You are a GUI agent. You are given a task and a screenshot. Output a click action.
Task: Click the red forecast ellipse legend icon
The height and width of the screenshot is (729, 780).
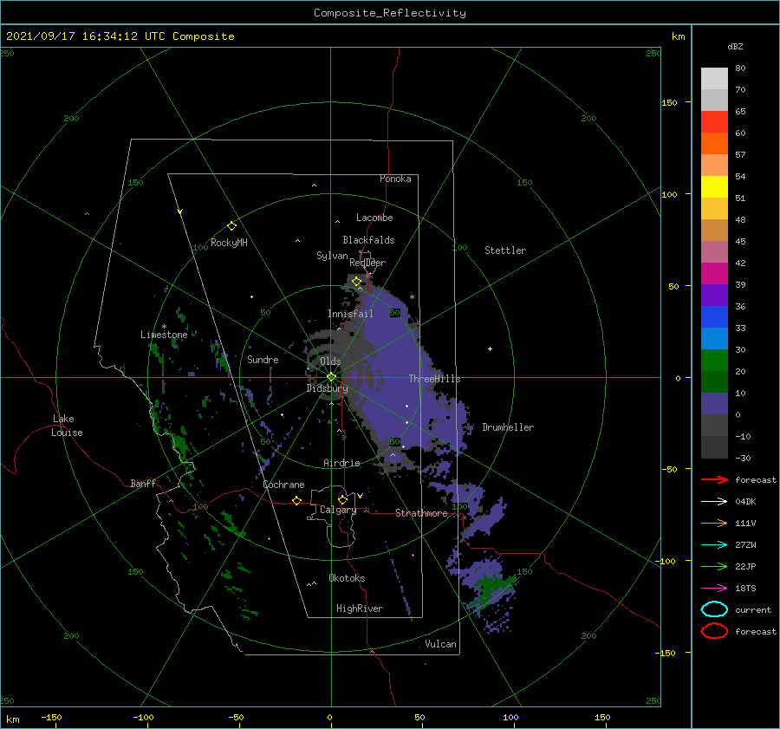(x=714, y=631)
